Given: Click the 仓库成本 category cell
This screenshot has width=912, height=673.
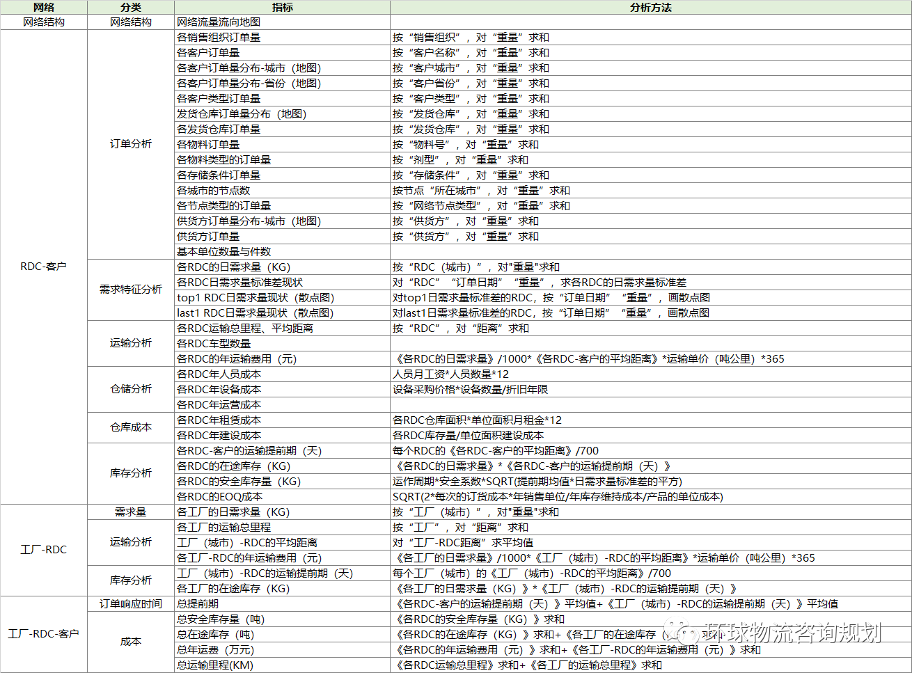Looking at the screenshot, I should [131, 427].
